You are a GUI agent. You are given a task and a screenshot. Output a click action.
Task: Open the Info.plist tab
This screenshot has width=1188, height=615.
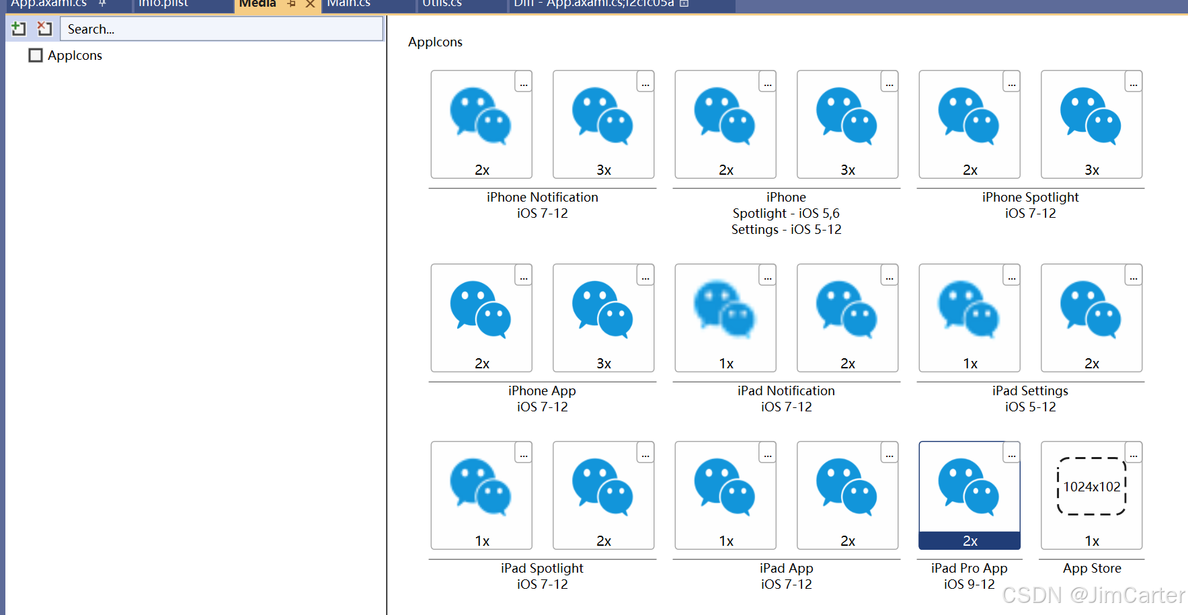click(x=163, y=4)
